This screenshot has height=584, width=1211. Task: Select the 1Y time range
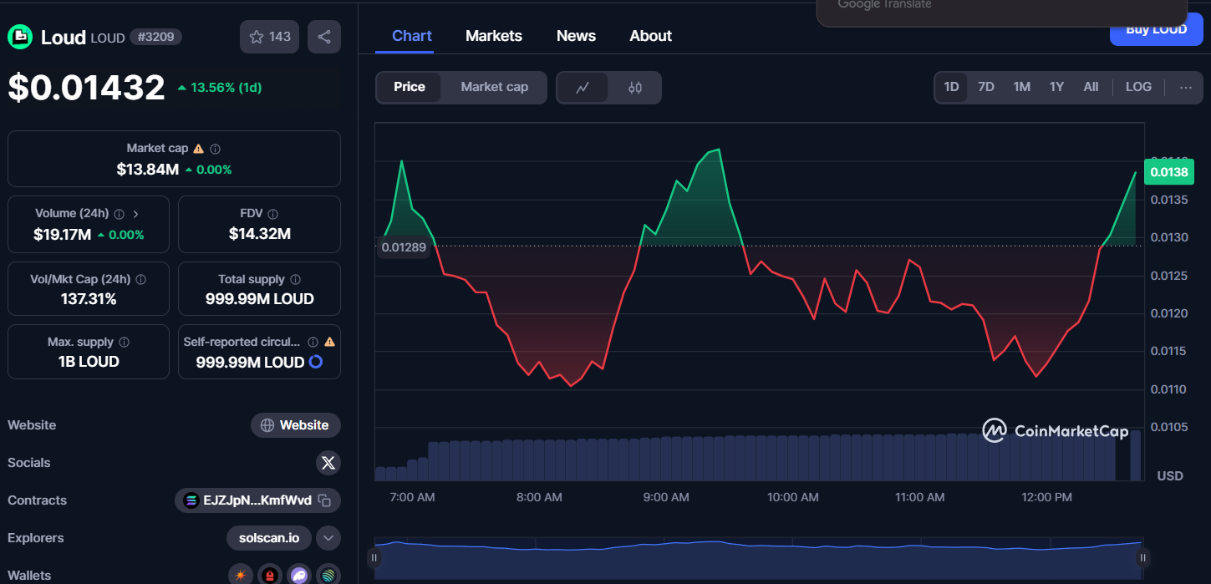[1056, 87]
